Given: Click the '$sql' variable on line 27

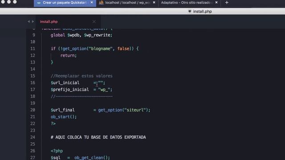Looking at the screenshot, I should (55, 158).
